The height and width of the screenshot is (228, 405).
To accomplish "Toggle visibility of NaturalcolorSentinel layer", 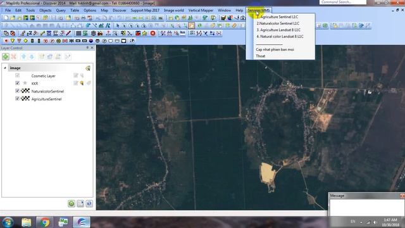I will 17,91.
